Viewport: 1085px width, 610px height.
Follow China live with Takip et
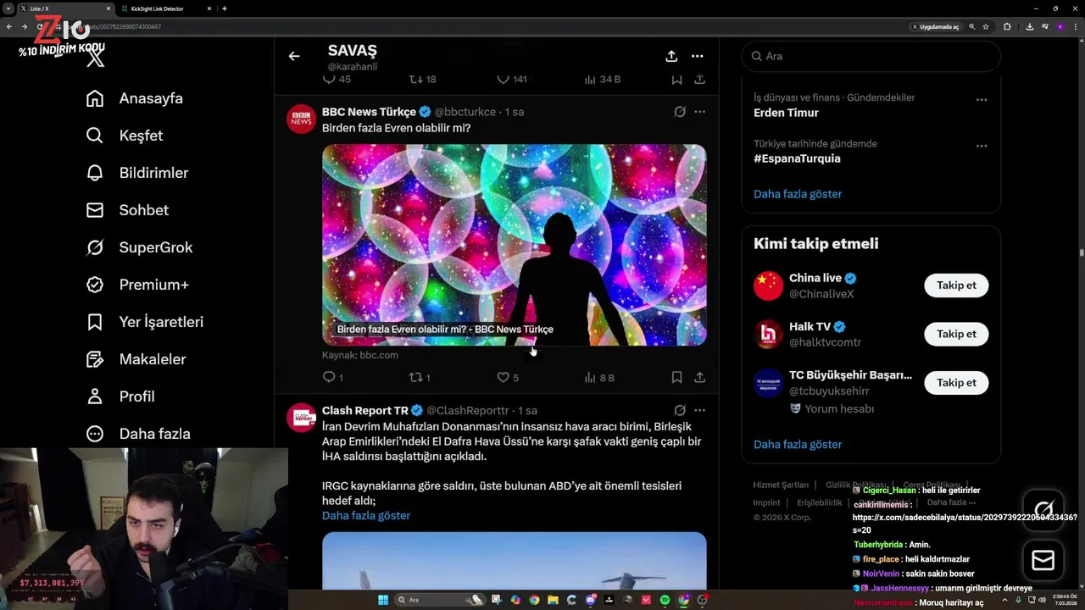point(956,286)
